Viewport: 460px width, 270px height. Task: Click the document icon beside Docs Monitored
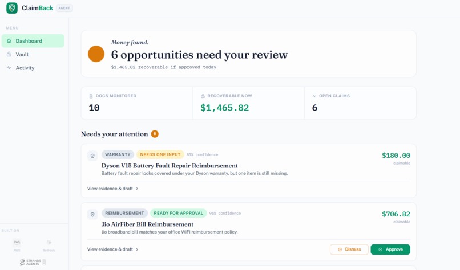91,96
